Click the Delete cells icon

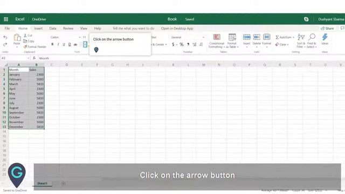257,37
